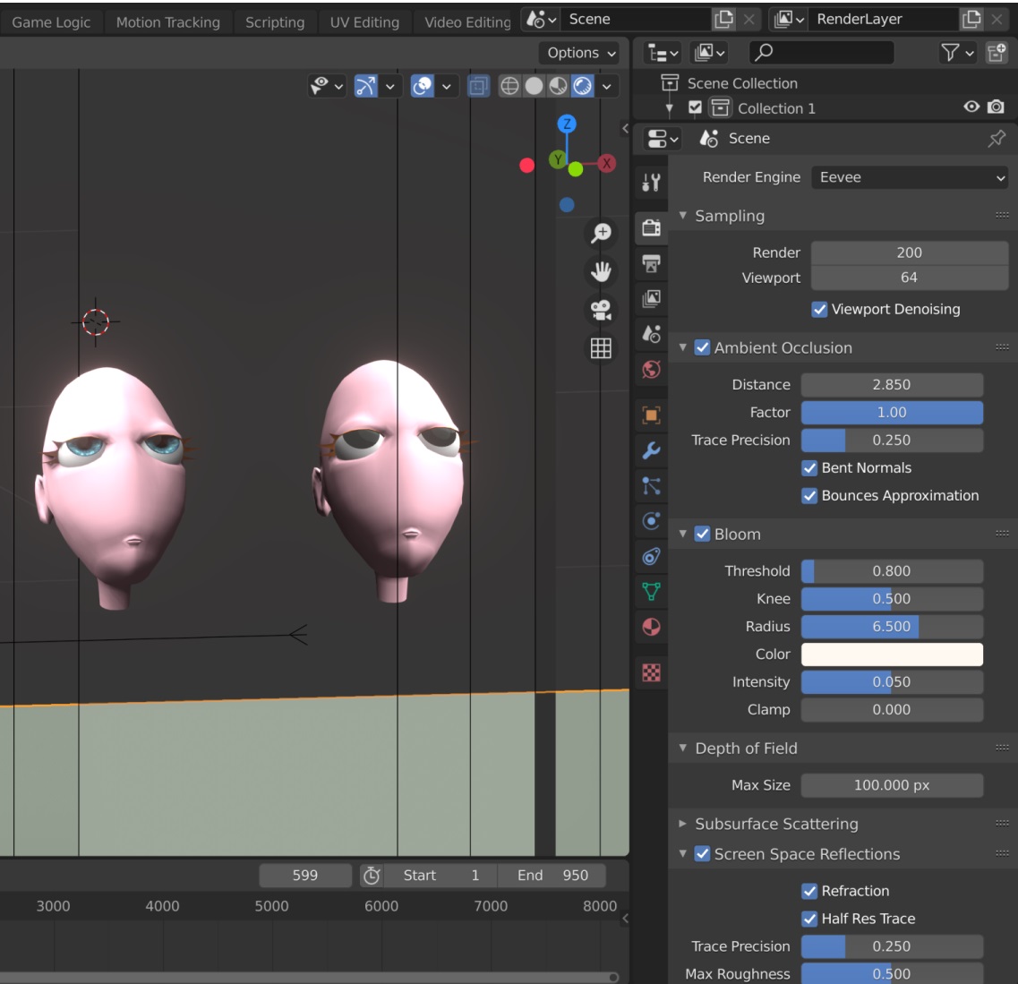Click the new scene button beside Scene
This screenshot has height=984, width=1018.
723,19
